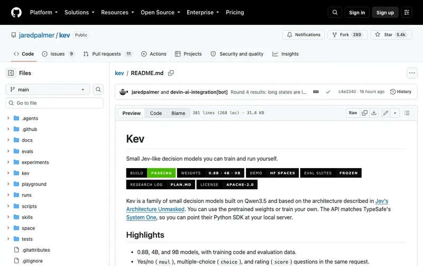The image size is (423, 266).
Task: Expand the kev folder
Action: [8, 173]
